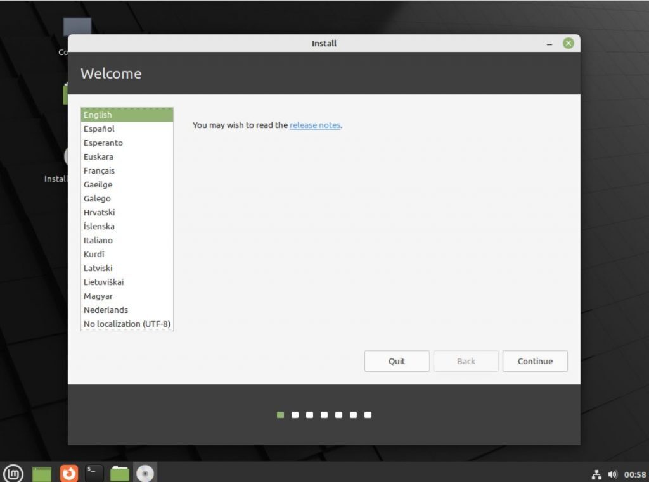Open the network status tray icon
Viewport: 649px width, 482px height.
(596, 473)
